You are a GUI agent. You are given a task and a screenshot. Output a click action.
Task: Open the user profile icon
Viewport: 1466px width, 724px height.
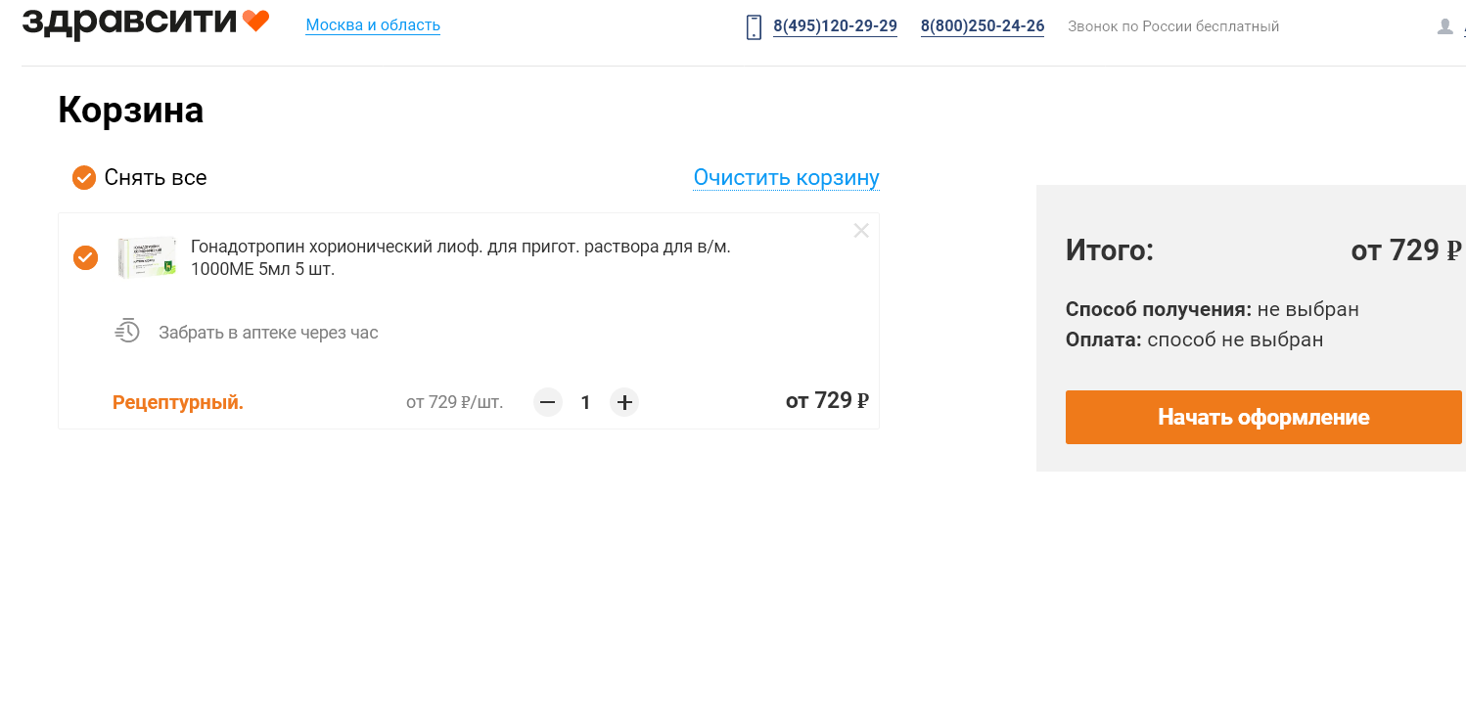[1444, 26]
